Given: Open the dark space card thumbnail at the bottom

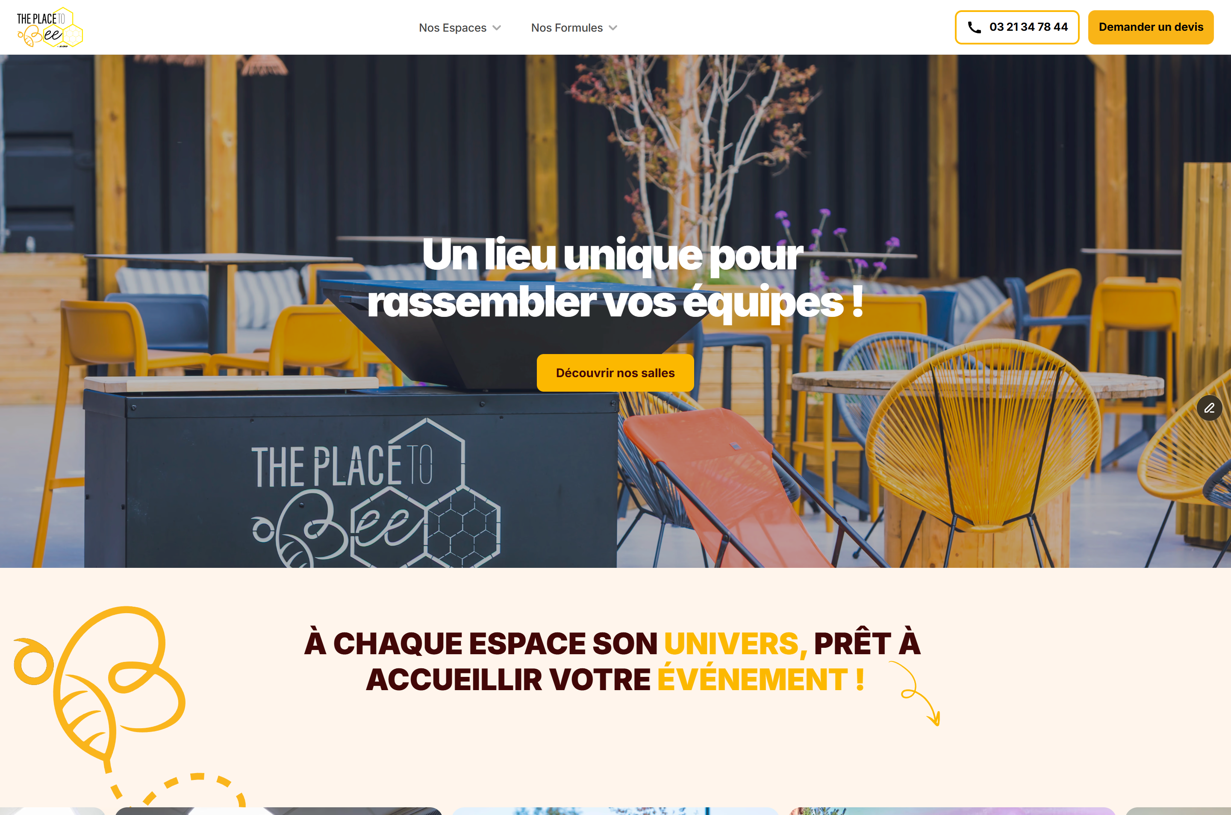Looking at the screenshot, I should coord(278,811).
